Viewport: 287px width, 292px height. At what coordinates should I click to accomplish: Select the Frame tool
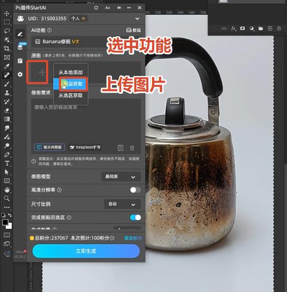coord(7,57)
